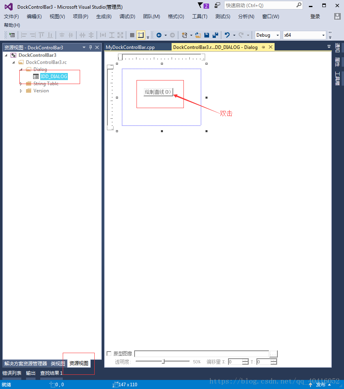Click the Align Rights toolbar icon
Viewport: 344px width, 389px height.
[x=33, y=35]
